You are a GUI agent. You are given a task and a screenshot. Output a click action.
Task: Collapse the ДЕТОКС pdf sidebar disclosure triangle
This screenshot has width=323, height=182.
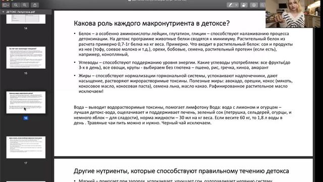(3, 12)
